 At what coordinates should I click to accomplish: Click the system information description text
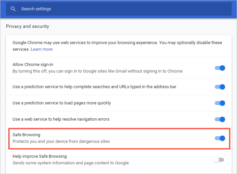71,163
